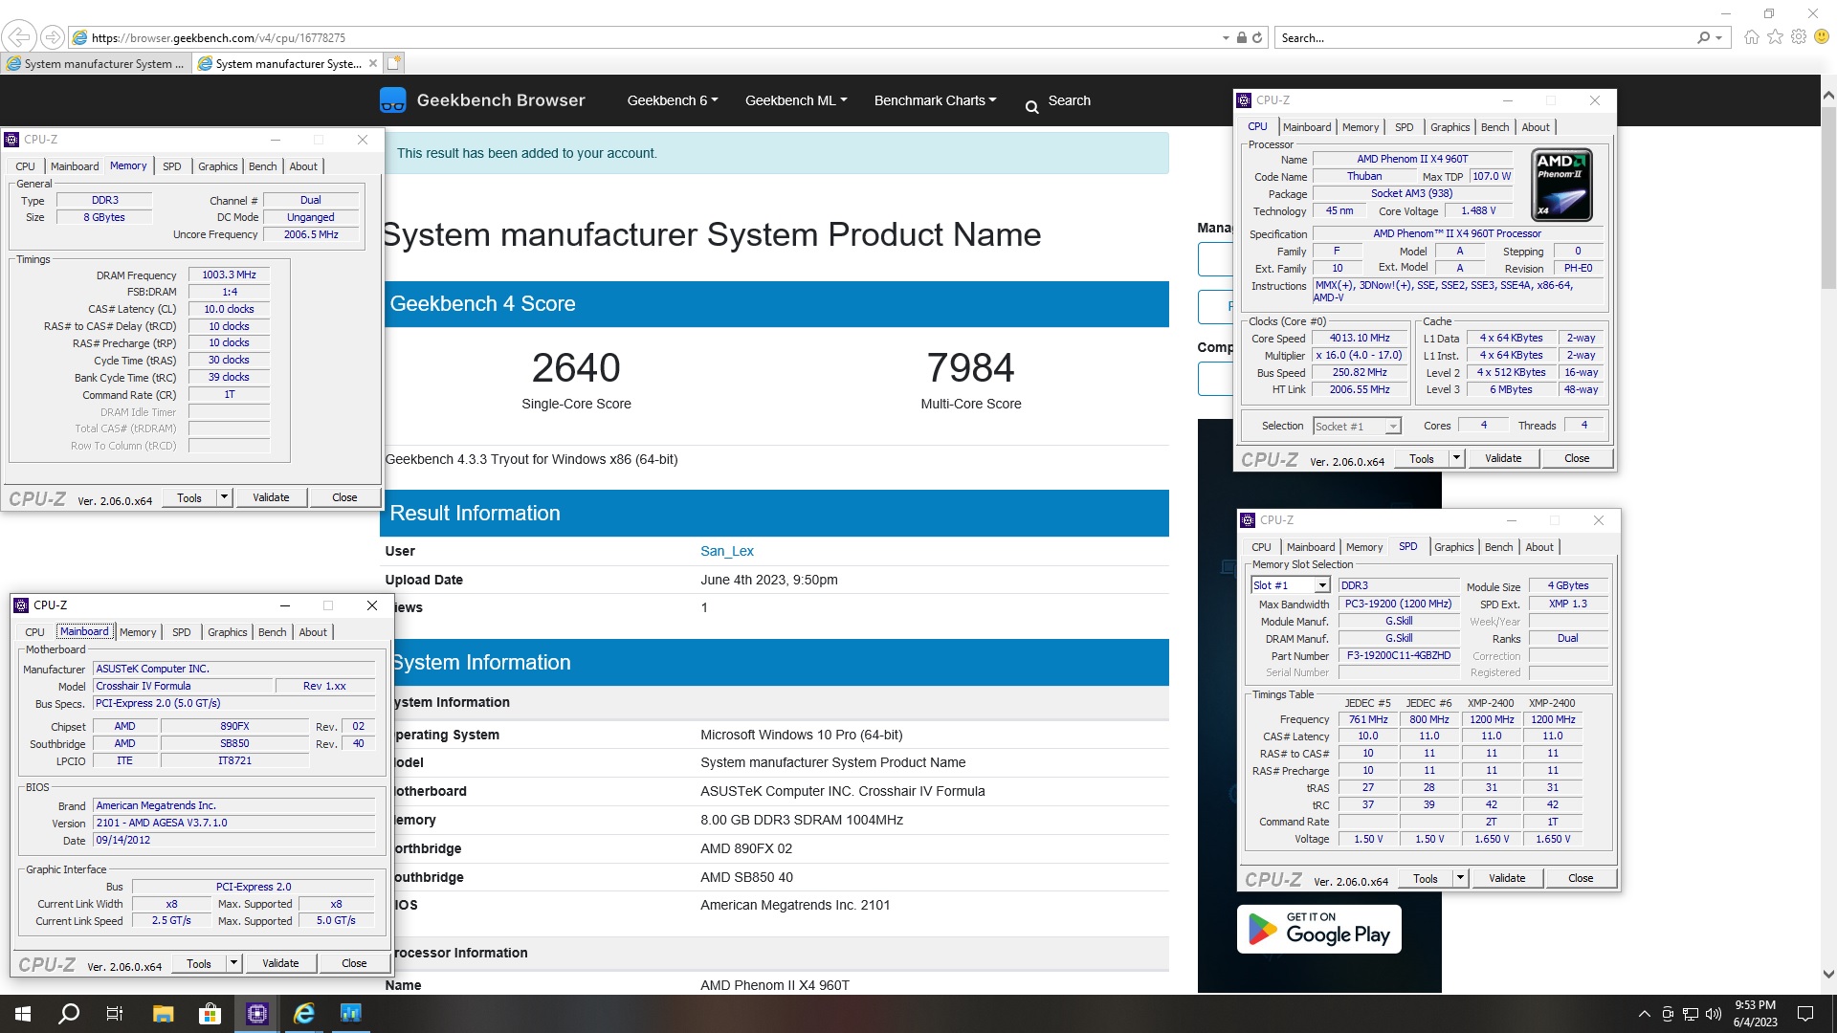This screenshot has width=1837, height=1033.
Task: Open Geekbench ML dropdown menu
Action: coord(796,100)
